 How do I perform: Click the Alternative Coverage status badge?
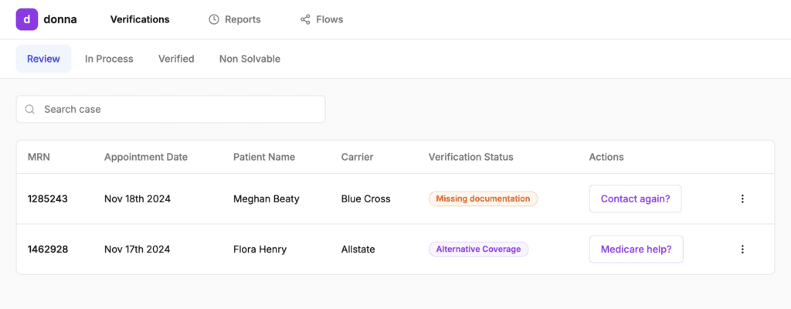(x=478, y=249)
